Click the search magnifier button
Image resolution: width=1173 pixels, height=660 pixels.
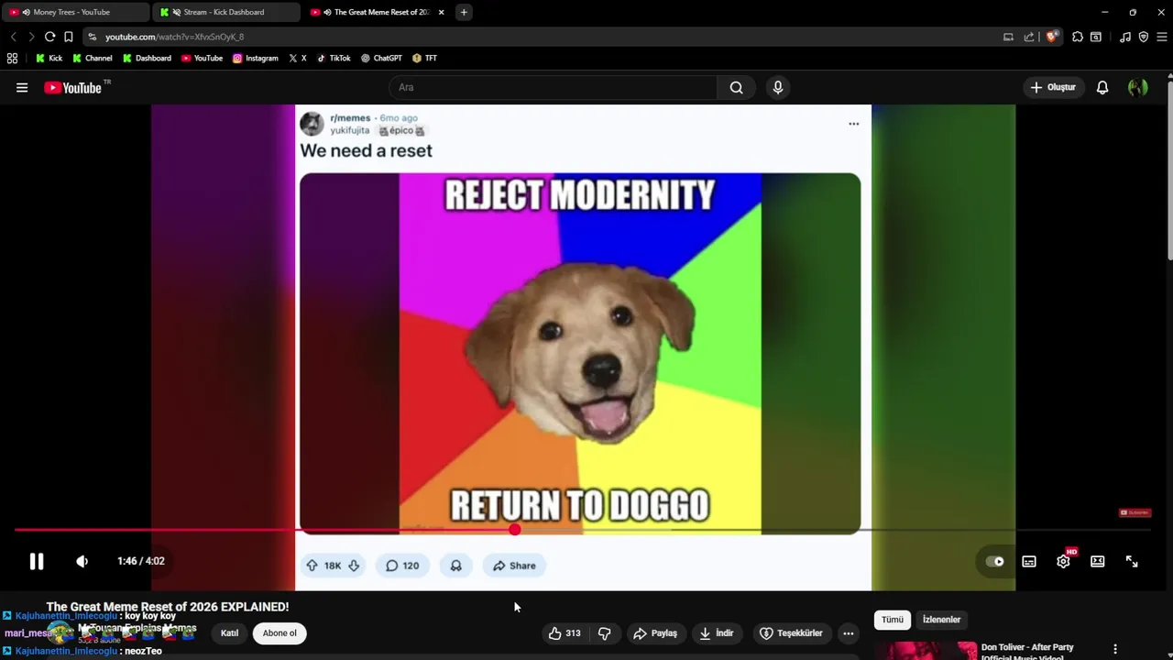736,87
